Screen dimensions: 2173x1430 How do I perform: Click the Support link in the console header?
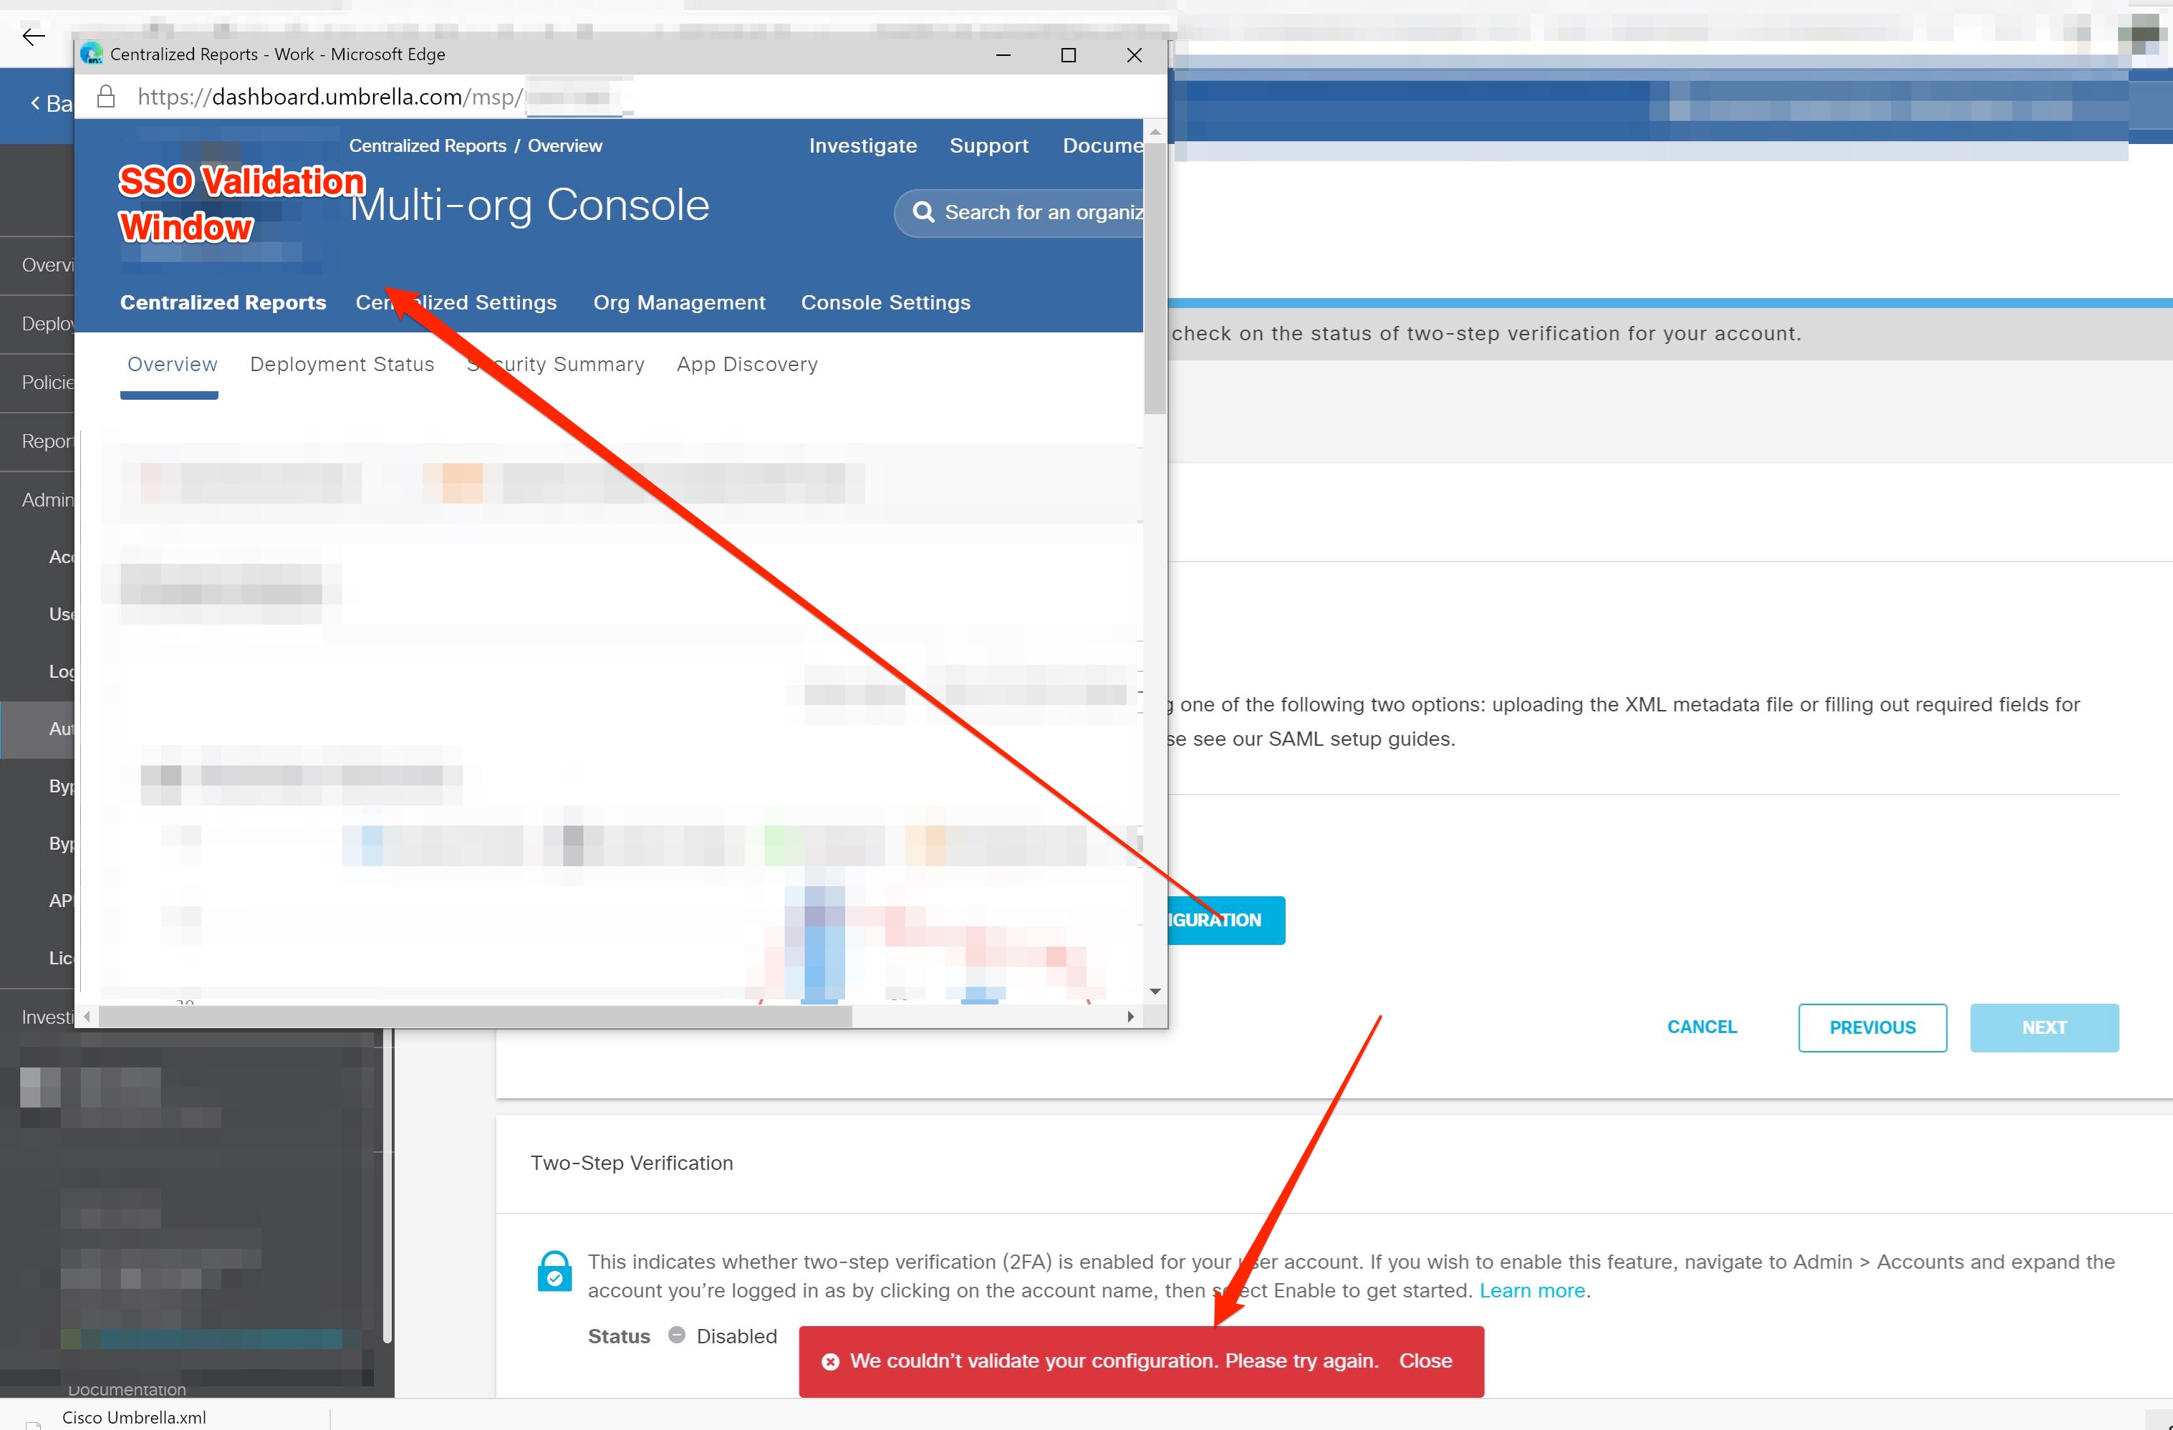pos(989,146)
